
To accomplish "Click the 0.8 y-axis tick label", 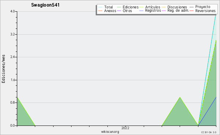I will click(12, 103).
